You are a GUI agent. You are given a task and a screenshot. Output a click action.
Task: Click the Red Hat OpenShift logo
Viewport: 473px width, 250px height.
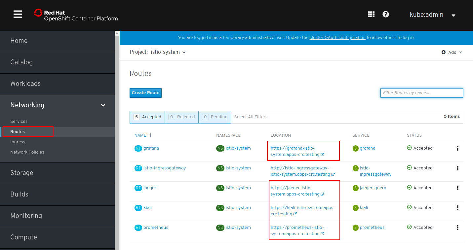point(76,15)
